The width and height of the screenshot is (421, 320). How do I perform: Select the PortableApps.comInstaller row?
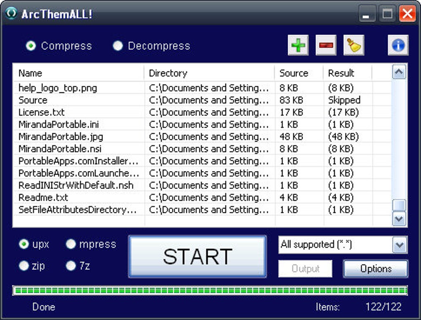(202, 161)
